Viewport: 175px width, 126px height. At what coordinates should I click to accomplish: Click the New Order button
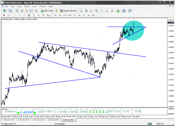(47, 11)
